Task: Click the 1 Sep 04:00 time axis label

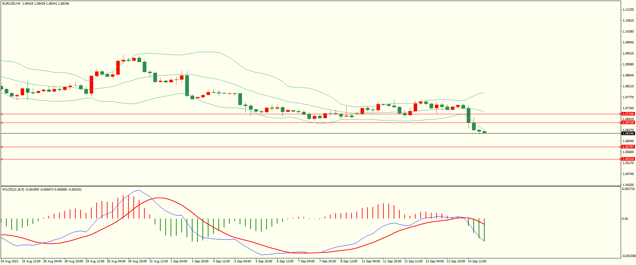Action: point(179,261)
